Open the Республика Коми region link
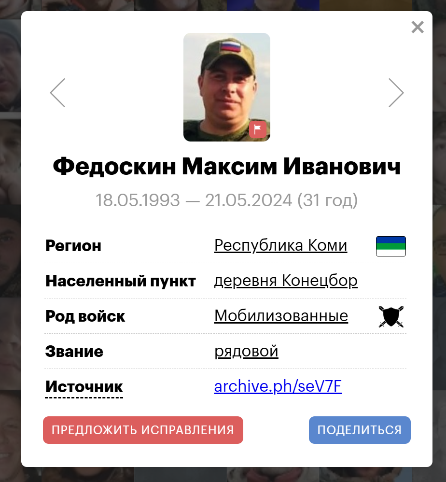 point(280,245)
